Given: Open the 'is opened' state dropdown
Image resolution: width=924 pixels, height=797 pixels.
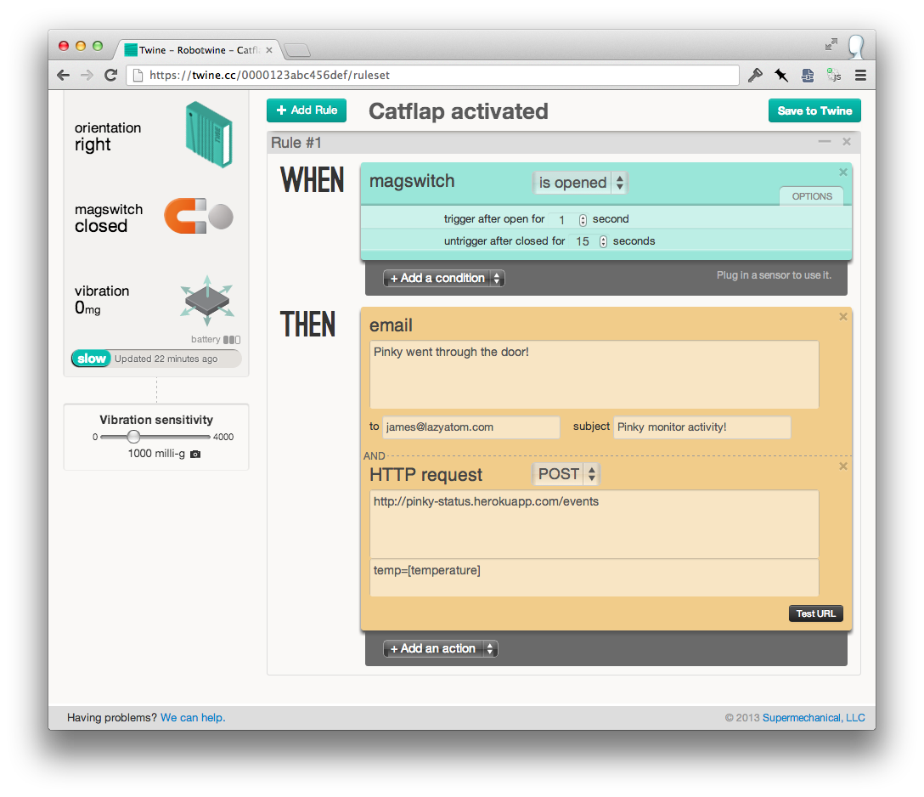Looking at the screenshot, I should tap(580, 183).
